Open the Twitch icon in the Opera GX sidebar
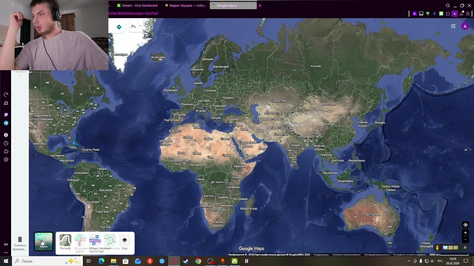The image size is (474, 266). tap(6, 115)
